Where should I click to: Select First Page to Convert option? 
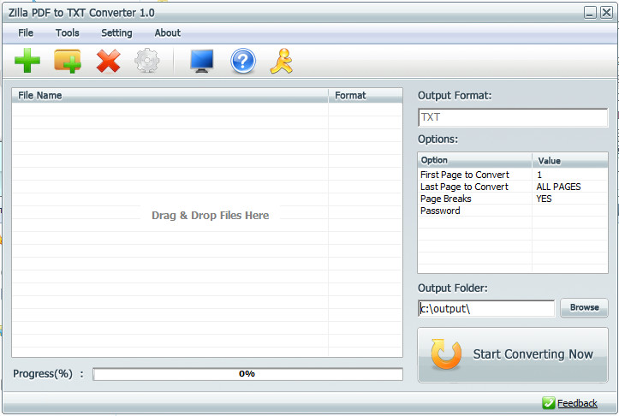(x=465, y=175)
